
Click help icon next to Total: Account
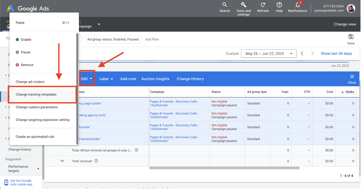[x=96, y=161]
